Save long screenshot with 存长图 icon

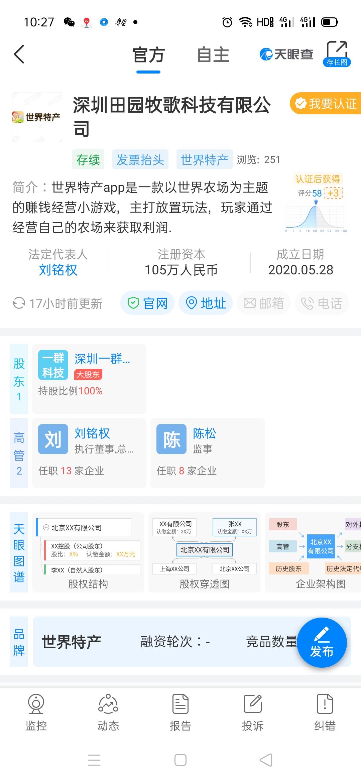tap(337, 54)
